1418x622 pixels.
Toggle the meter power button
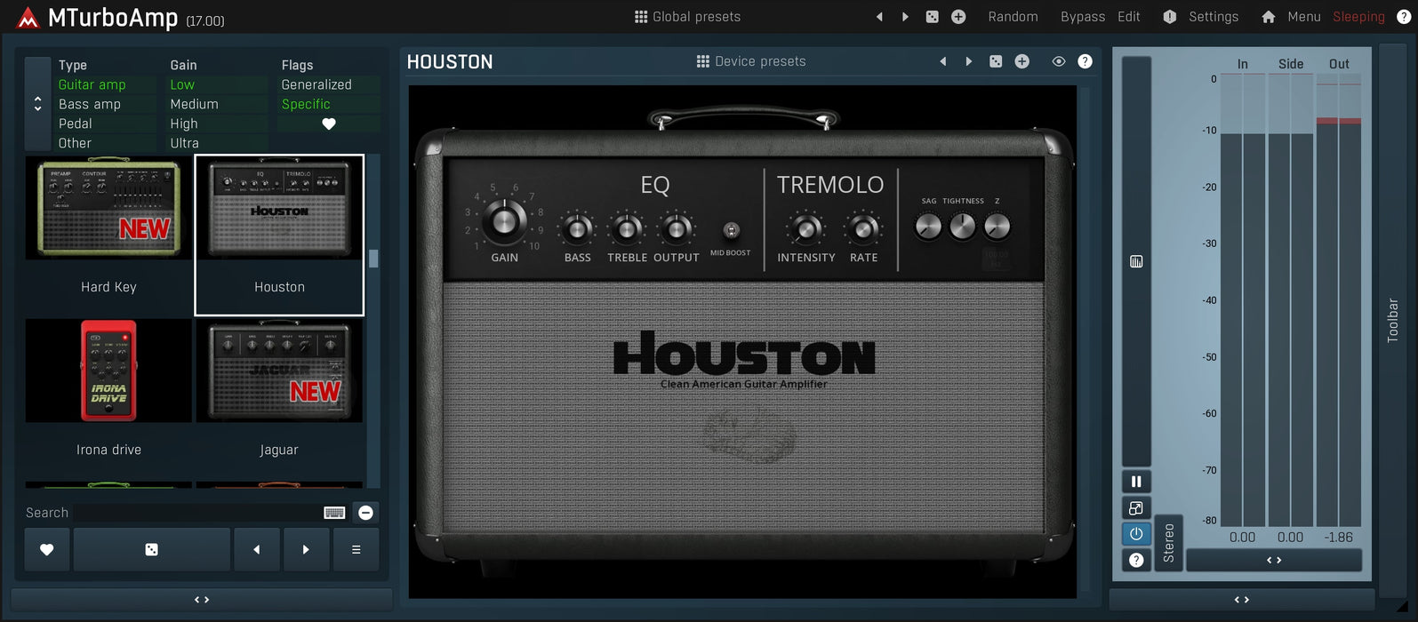(1136, 534)
